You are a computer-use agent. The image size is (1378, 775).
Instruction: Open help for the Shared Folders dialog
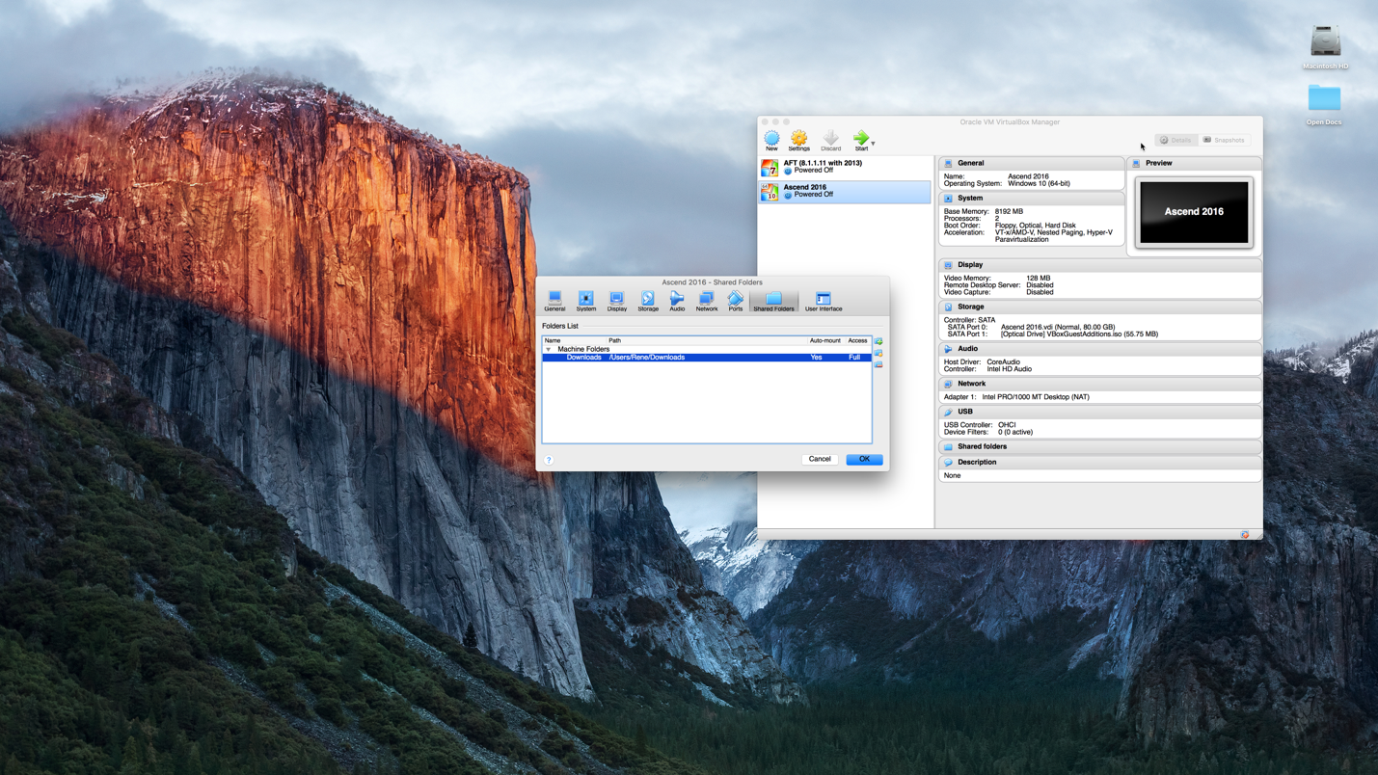549,460
